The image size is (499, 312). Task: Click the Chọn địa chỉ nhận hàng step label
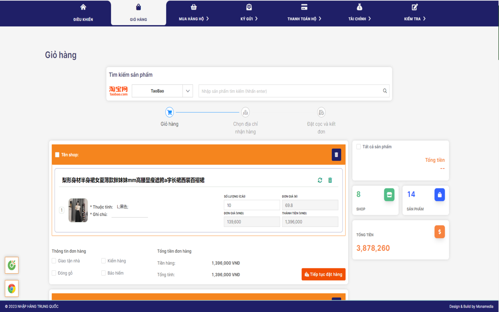(246, 128)
